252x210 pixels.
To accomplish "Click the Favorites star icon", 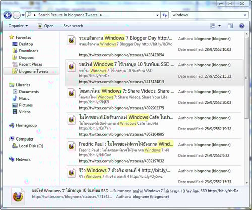I will coord(12,37).
